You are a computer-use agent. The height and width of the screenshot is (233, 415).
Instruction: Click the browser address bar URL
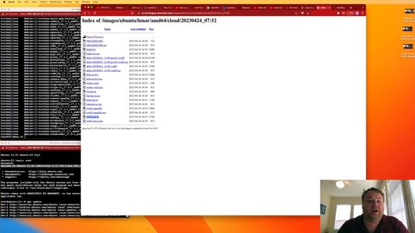click(x=185, y=13)
